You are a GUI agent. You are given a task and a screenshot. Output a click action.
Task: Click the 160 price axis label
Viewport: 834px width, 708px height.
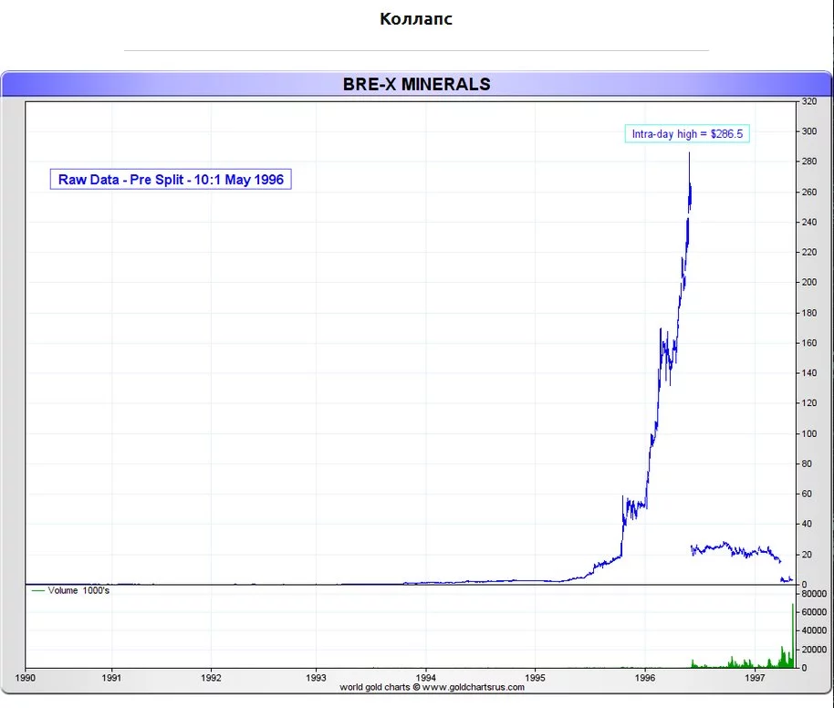tap(809, 343)
